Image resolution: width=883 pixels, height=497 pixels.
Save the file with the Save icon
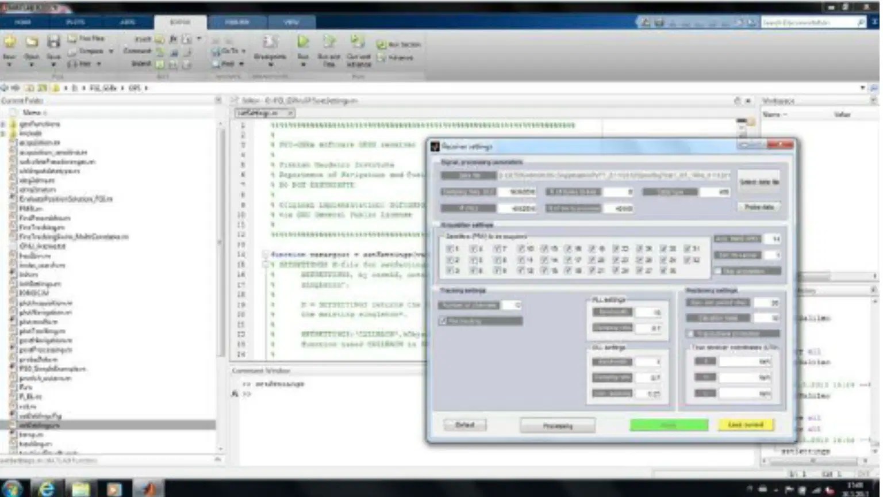(53, 41)
